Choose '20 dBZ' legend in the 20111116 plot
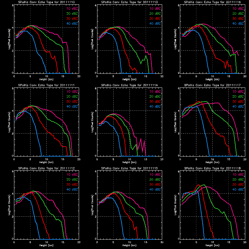 (x=238, y=13)
